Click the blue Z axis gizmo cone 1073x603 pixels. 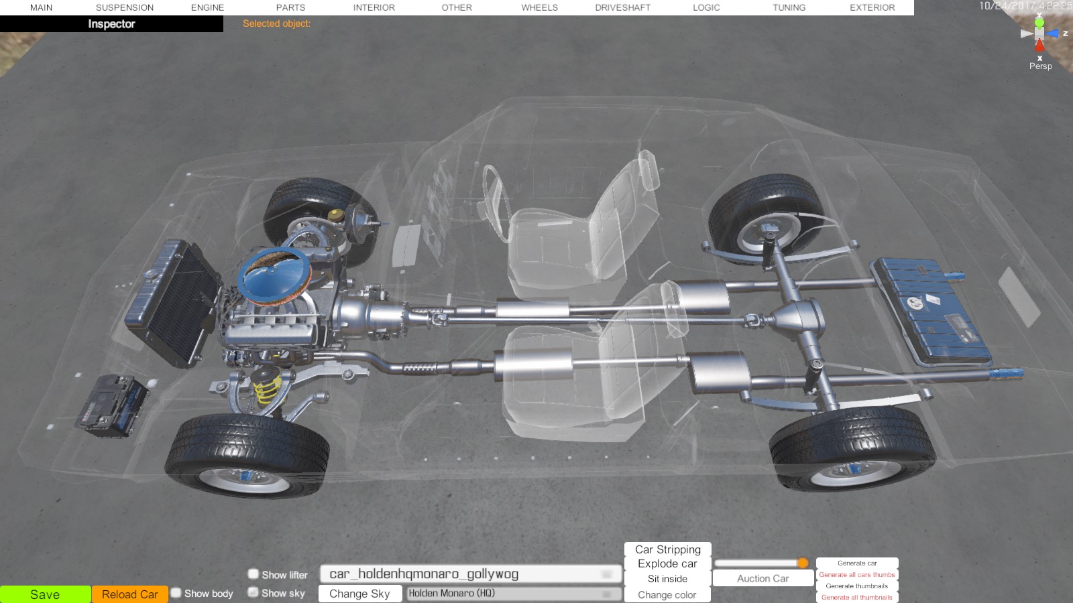(1053, 33)
